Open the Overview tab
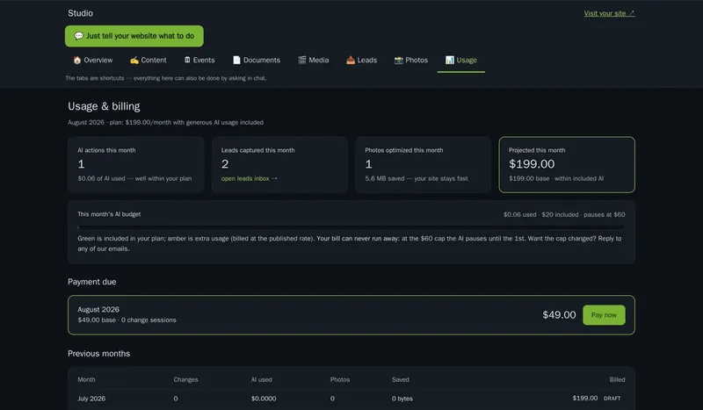 tap(93, 60)
